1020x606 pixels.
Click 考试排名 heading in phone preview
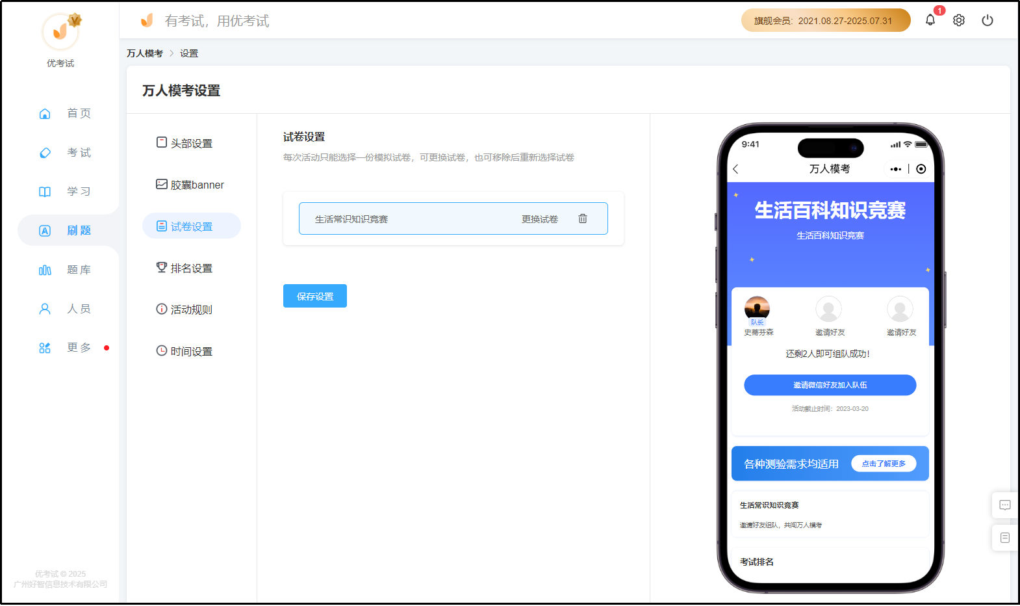pyautogui.click(x=757, y=562)
